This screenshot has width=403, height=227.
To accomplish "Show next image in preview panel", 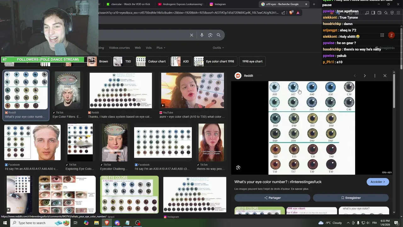I will coord(365,76).
